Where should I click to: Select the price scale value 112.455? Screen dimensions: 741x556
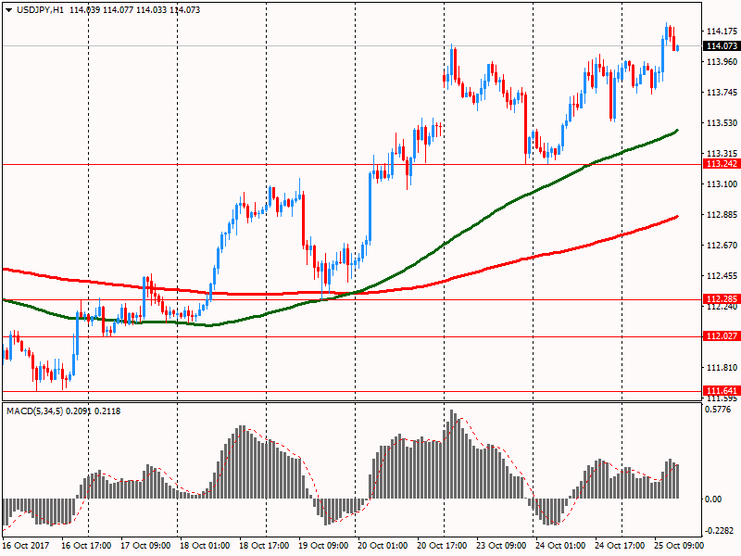pyautogui.click(x=722, y=275)
